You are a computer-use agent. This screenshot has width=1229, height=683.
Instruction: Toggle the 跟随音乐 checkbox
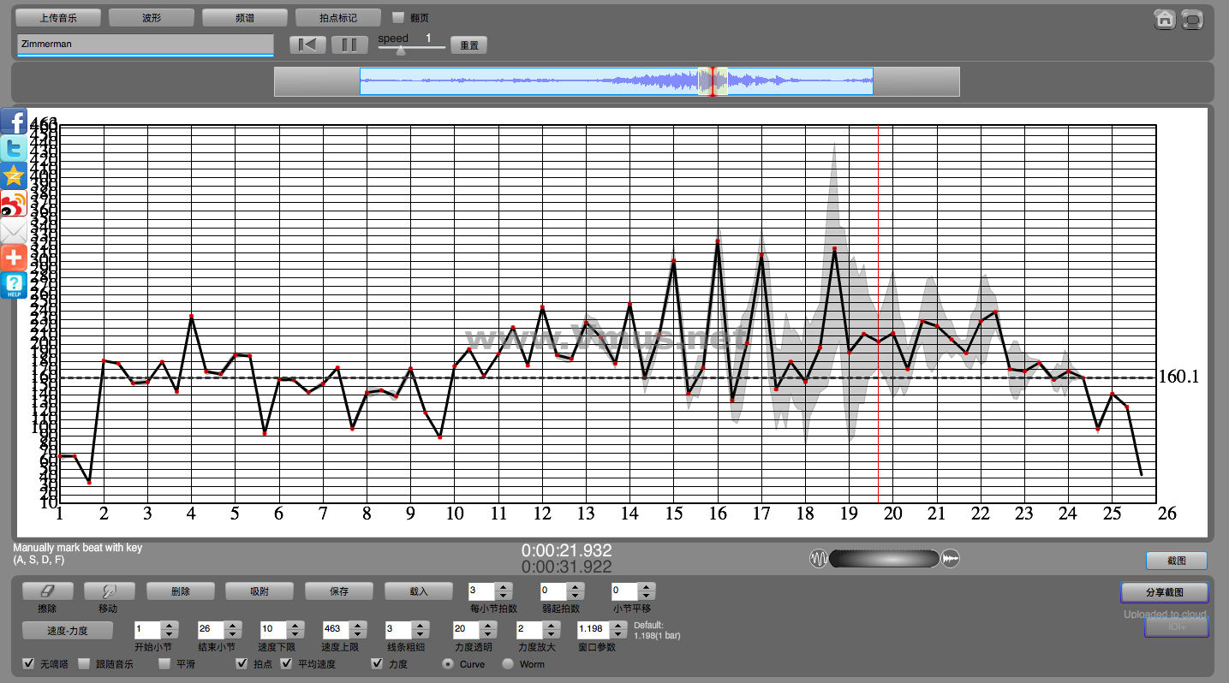(85, 663)
